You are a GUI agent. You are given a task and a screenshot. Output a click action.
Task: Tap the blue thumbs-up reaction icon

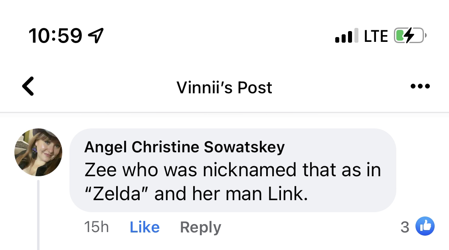425,227
